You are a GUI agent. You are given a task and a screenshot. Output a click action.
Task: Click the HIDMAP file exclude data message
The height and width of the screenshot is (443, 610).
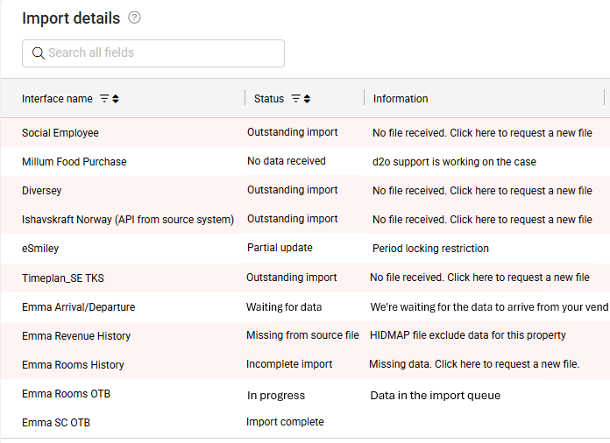pos(468,335)
